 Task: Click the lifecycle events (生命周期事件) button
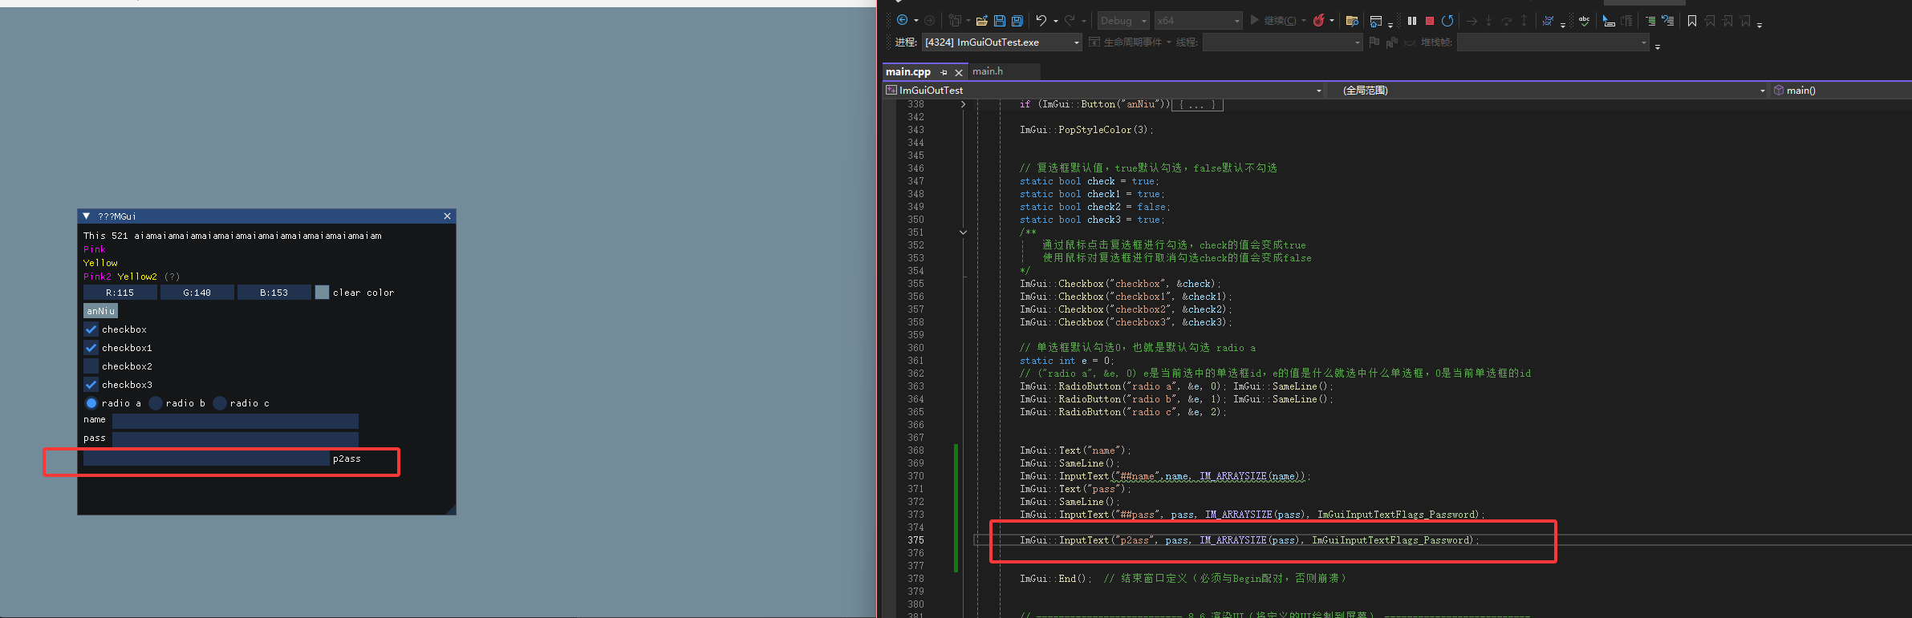pyautogui.click(x=1126, y=42)
